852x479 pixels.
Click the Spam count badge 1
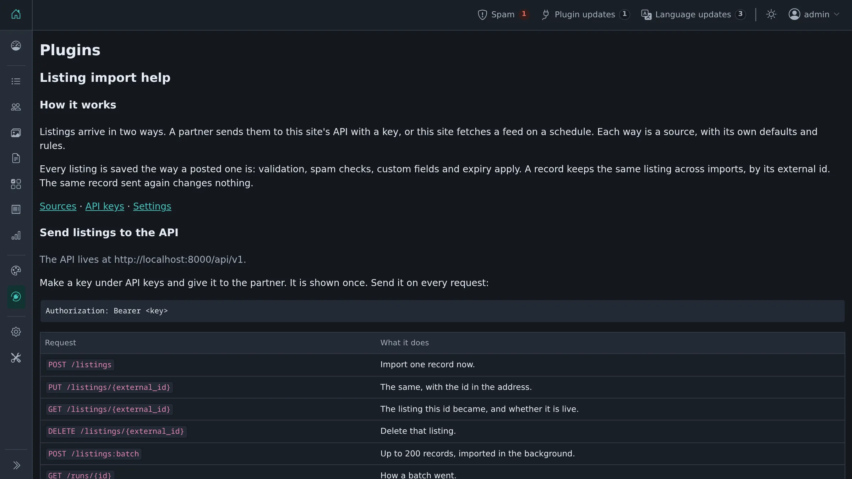(524, 14)
